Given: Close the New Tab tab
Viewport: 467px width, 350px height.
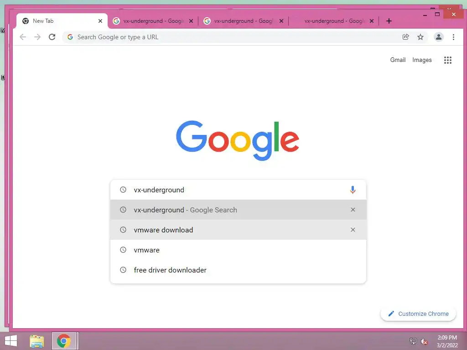Looking at the screenshot, I should pyautogui.click(x=100, y=21).
